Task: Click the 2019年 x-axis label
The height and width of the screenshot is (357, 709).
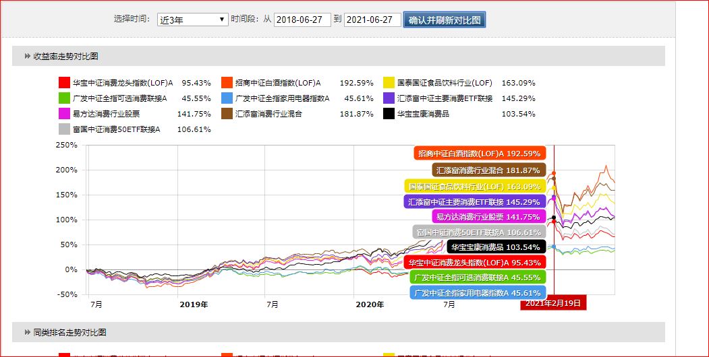Action: click(x=194, y=304)
